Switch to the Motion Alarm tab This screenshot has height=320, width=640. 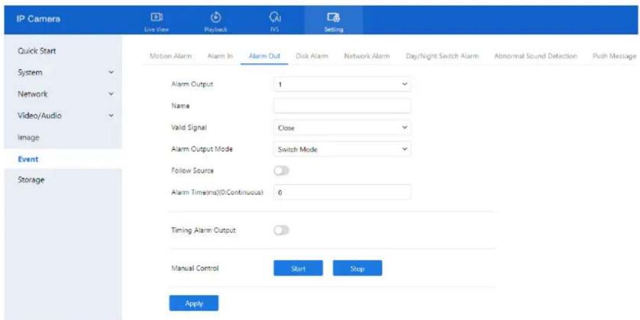point(170,56)
